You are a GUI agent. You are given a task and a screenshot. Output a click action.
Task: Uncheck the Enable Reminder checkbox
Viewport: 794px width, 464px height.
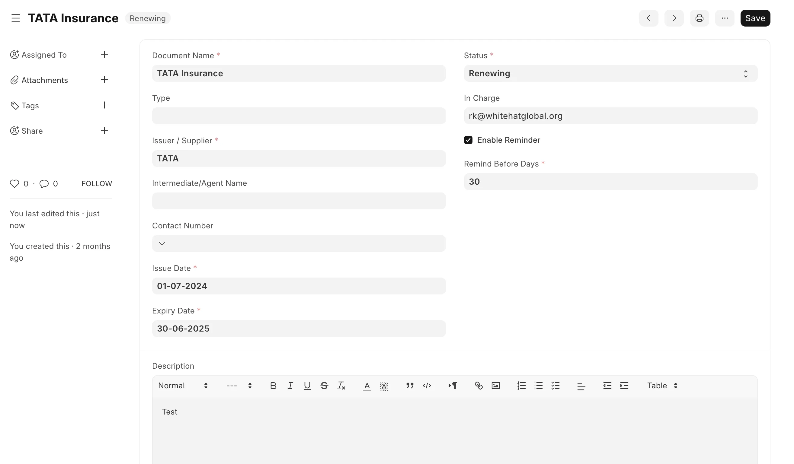pyautogui.click(x=468, y=140)
